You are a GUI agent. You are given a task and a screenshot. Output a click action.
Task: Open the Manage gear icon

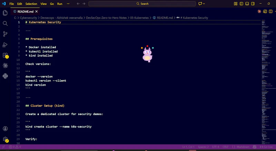click(6, 139)
